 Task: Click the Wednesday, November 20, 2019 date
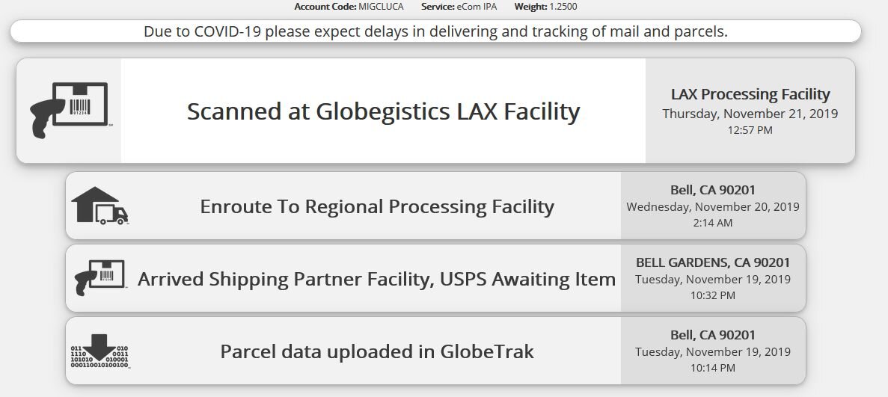713,206
